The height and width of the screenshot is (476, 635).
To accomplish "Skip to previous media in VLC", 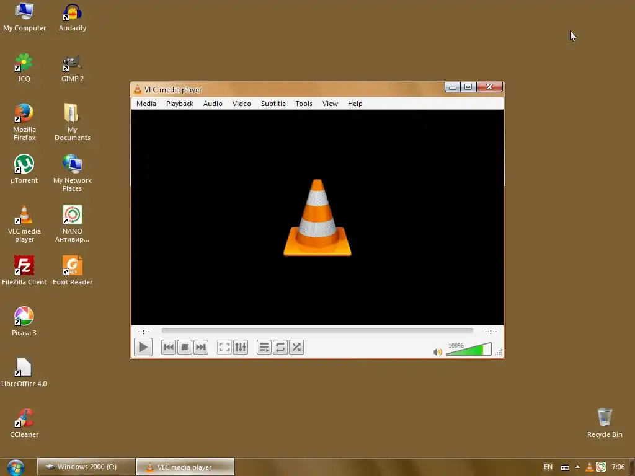I will click(x=169, y=347).
